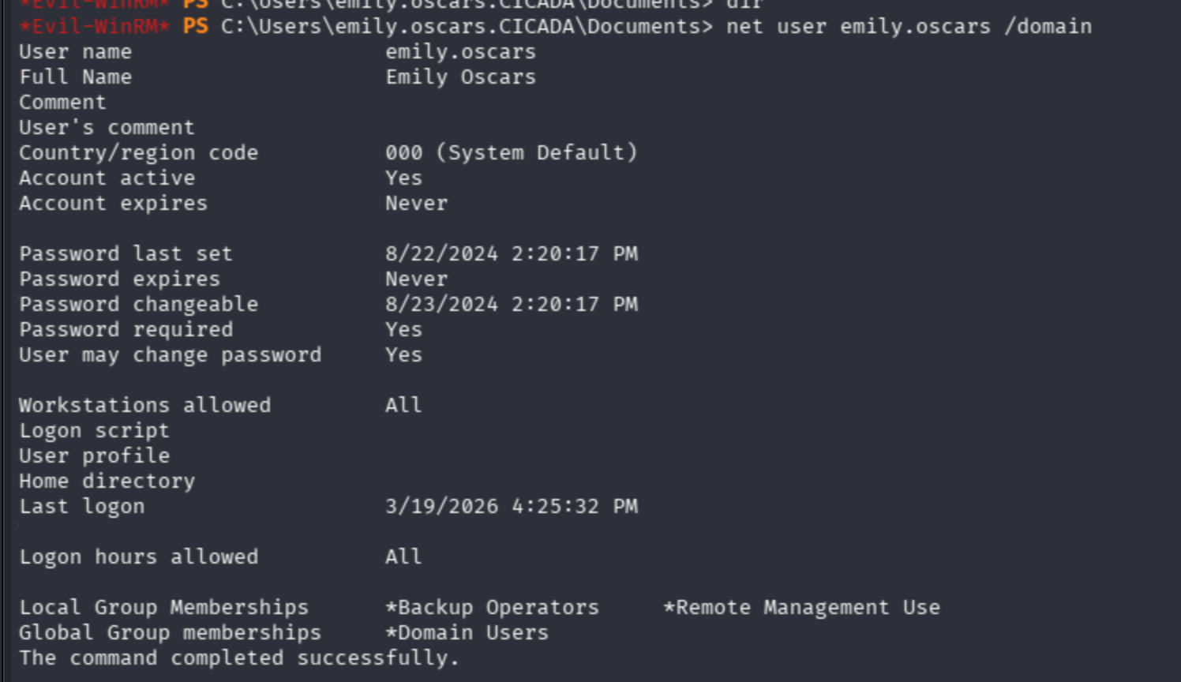1181x682 pixels.
Task: Click the 'Password last set' date value
Action: (511, 254)
